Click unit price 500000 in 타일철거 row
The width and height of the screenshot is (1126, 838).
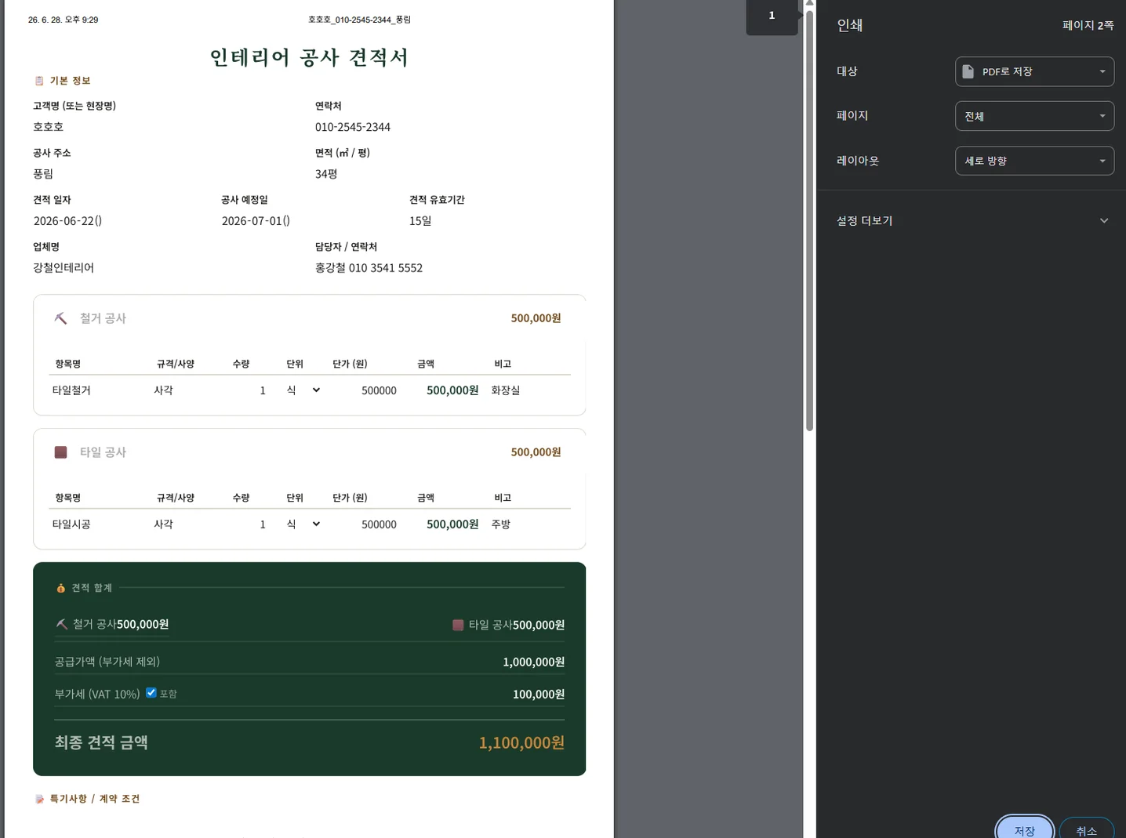point(379,390)
